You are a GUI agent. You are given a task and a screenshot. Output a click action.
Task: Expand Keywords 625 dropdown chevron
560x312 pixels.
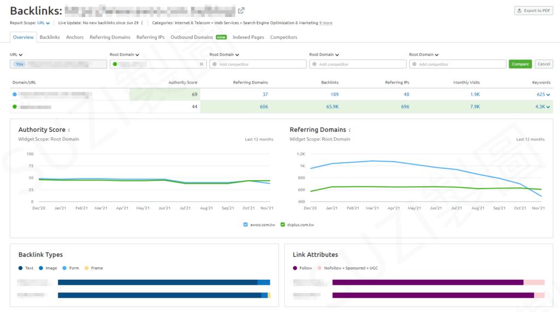[548, 95]
